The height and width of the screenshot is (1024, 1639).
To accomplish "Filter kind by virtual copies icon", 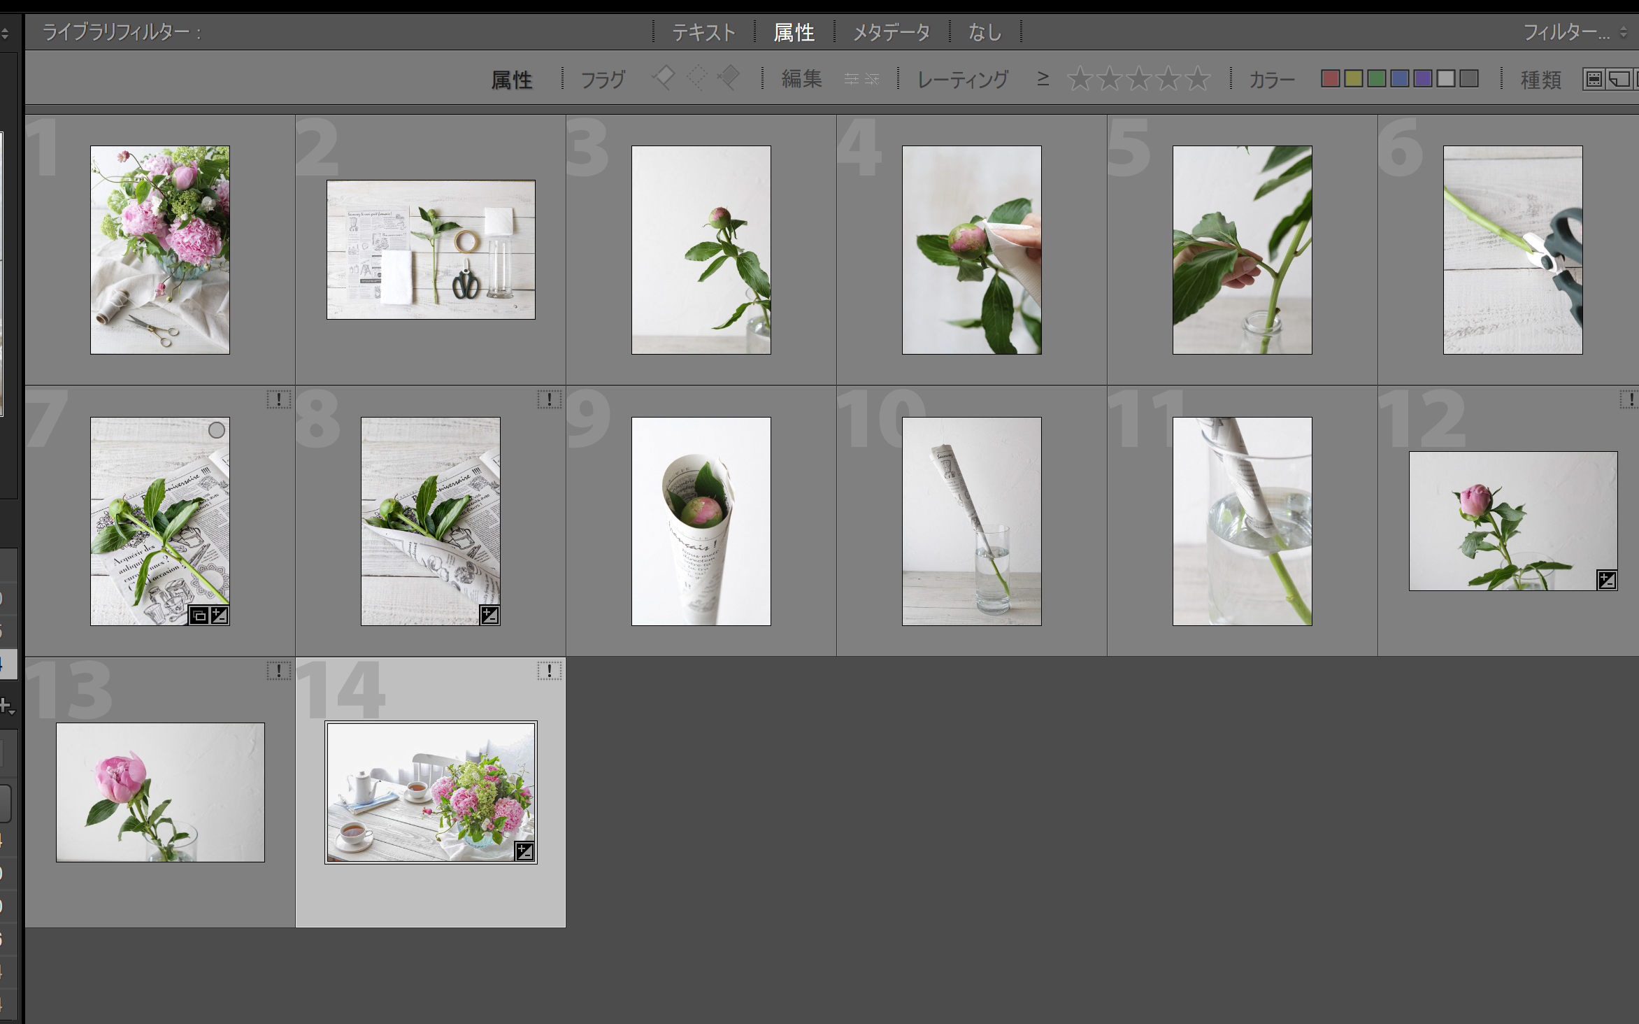I will coord(1619,79).
